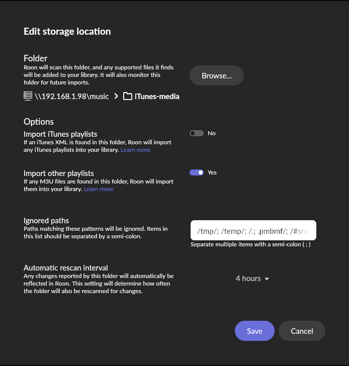Click the Automatic rescan interval label
This screenshot has height=366, width=349.
tap(66, 268)
